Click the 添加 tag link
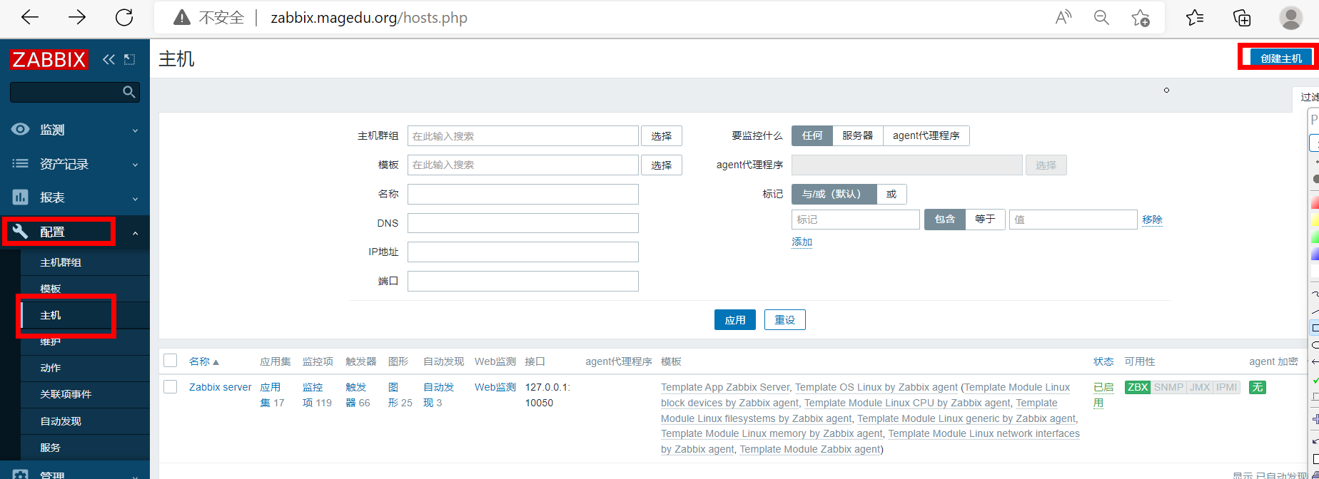1319x479 pixels. coord(802,242)
